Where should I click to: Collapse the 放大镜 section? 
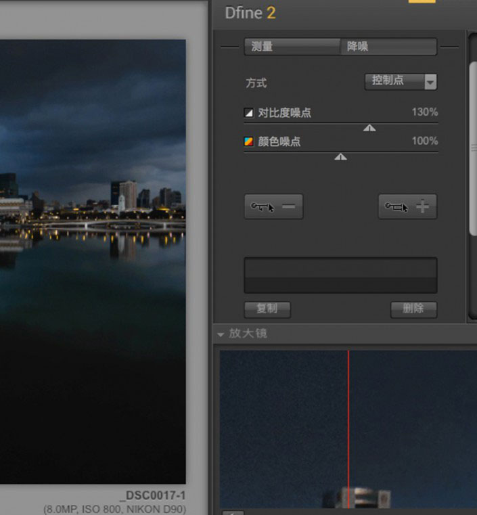coord(221,334)
